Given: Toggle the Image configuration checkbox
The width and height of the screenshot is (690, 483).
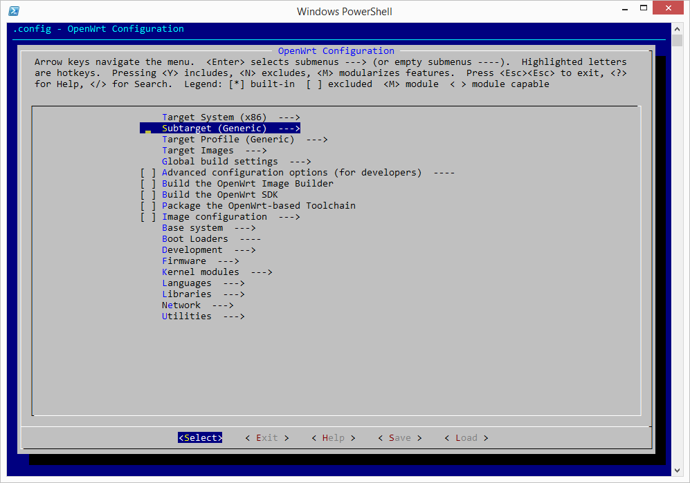Looking at the screenshot, I should click(x=148, y=217).
